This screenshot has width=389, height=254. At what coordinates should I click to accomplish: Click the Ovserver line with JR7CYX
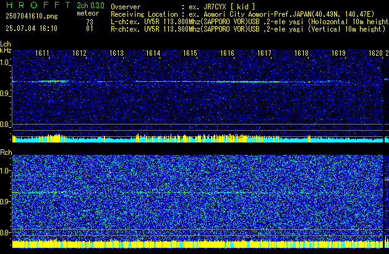click(183, 7)
